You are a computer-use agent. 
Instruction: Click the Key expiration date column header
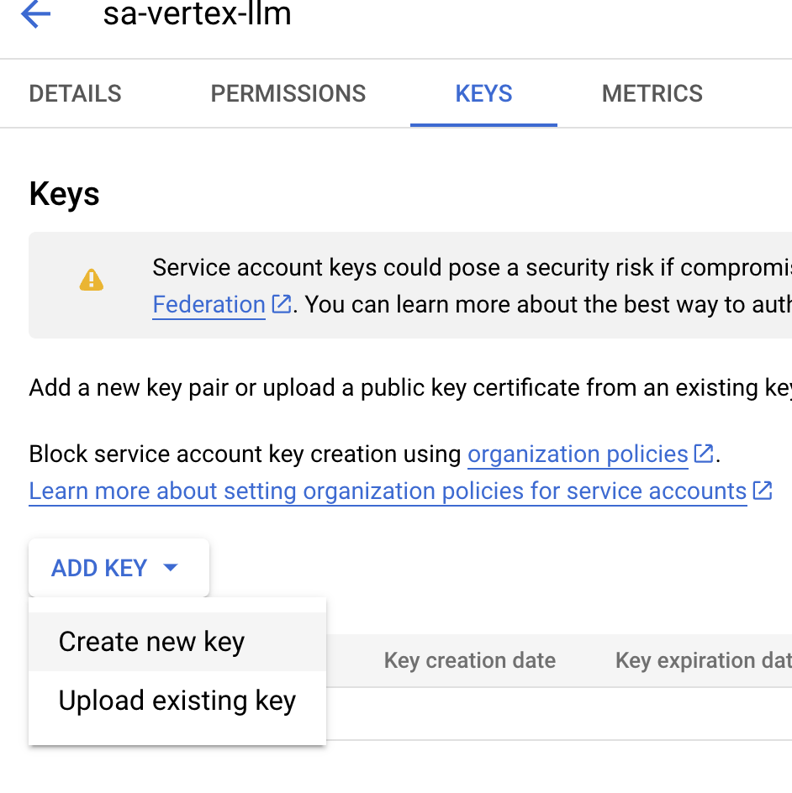click(704, 660)
